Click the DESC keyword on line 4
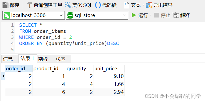 click(x=113, y=43)
